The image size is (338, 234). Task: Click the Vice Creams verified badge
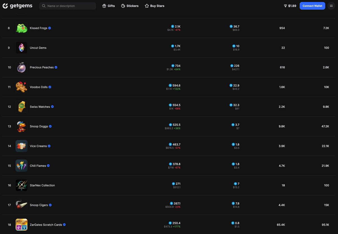tap(49, 146)
